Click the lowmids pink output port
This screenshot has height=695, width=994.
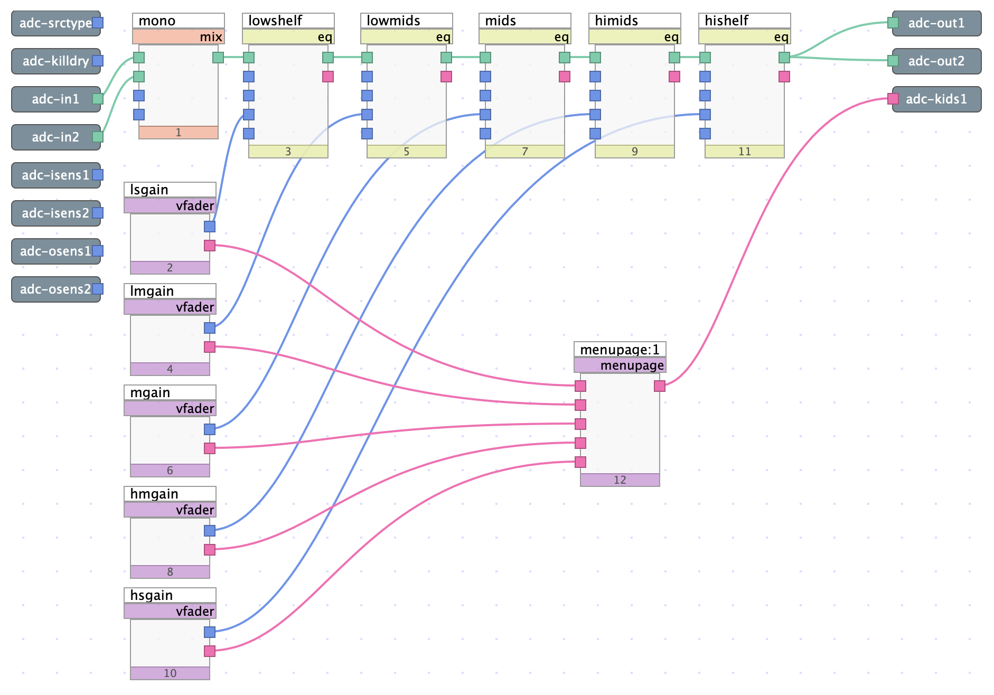446,77
